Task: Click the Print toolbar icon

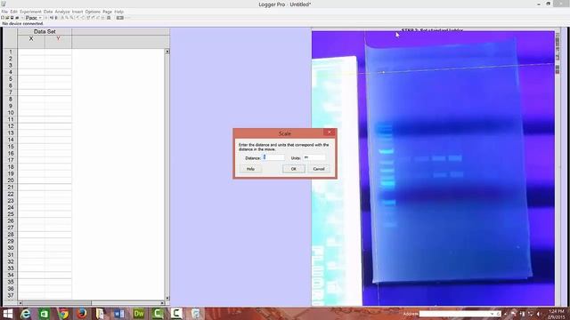Action: [x=17, y=18]
